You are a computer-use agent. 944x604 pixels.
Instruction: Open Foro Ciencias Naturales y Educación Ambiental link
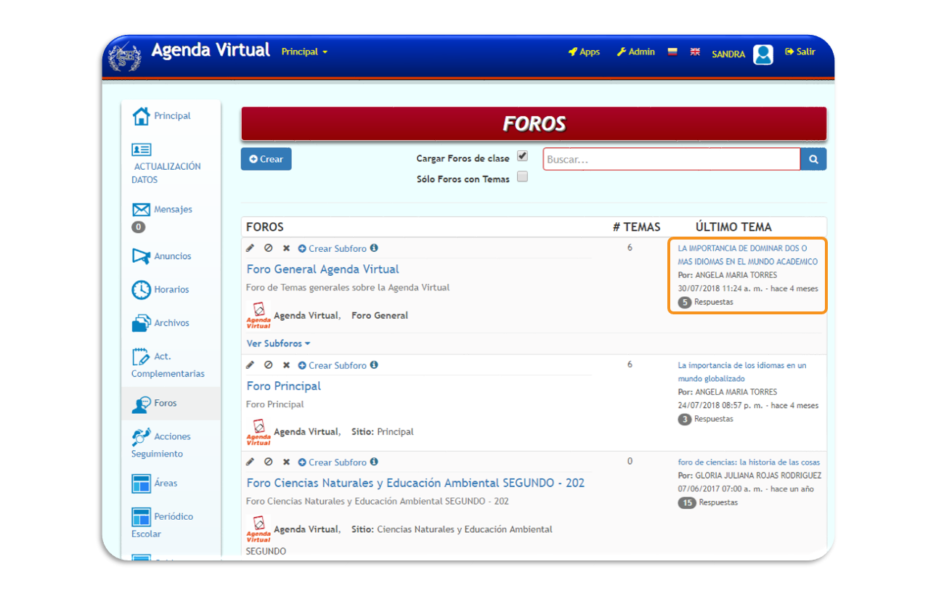click(x=415, y=483)
